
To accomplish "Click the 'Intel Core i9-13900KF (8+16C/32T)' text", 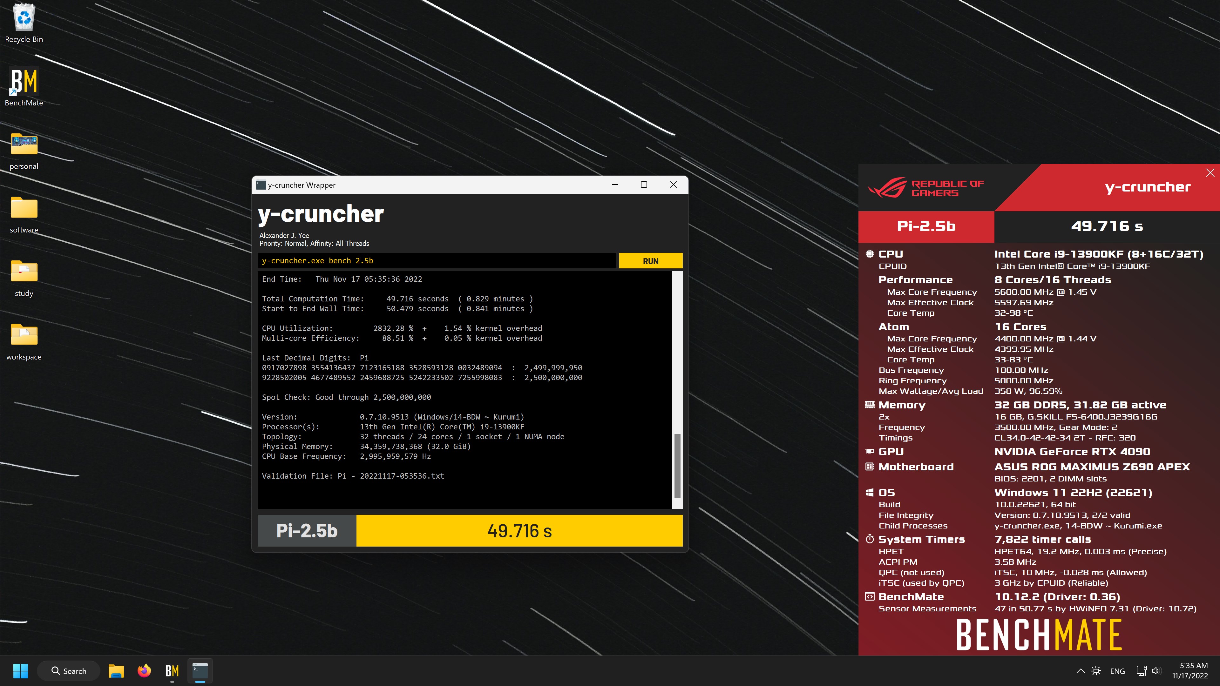I will pos(1099,254).
